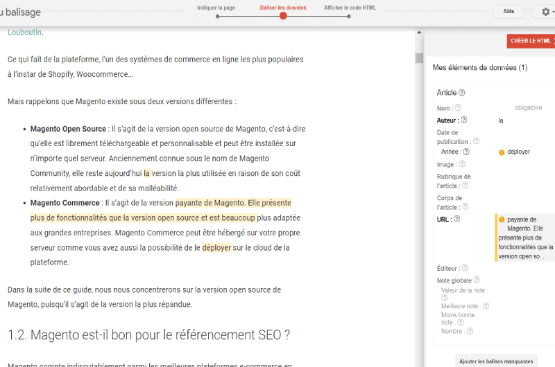
Task: Click help icon next to Éditeur
Action: click(x=465, y=268)
